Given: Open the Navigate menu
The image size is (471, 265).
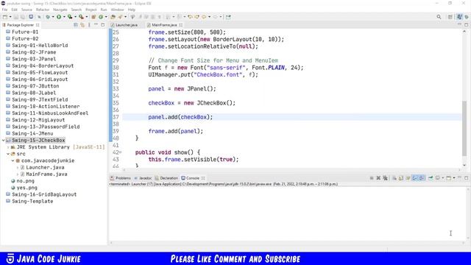Looking at the screenshot, I should (60, 10).
